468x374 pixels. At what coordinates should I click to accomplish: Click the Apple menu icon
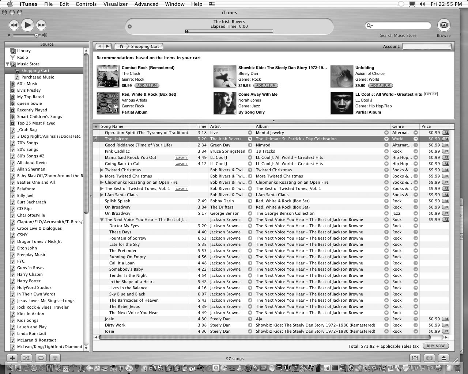click(10, 4)
